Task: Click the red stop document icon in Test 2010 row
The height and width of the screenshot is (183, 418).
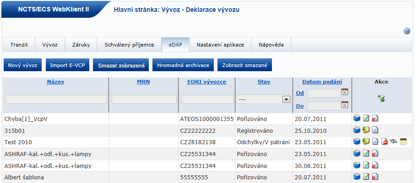Action: 384,142
